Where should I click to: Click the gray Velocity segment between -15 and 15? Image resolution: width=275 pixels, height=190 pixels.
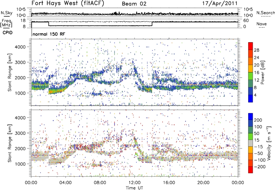point(251,143)
